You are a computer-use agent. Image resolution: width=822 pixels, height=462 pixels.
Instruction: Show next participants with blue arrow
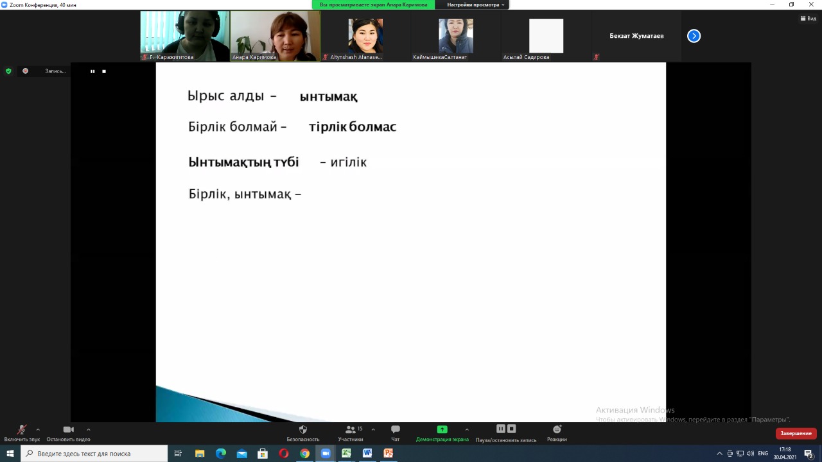click(694, 36)
